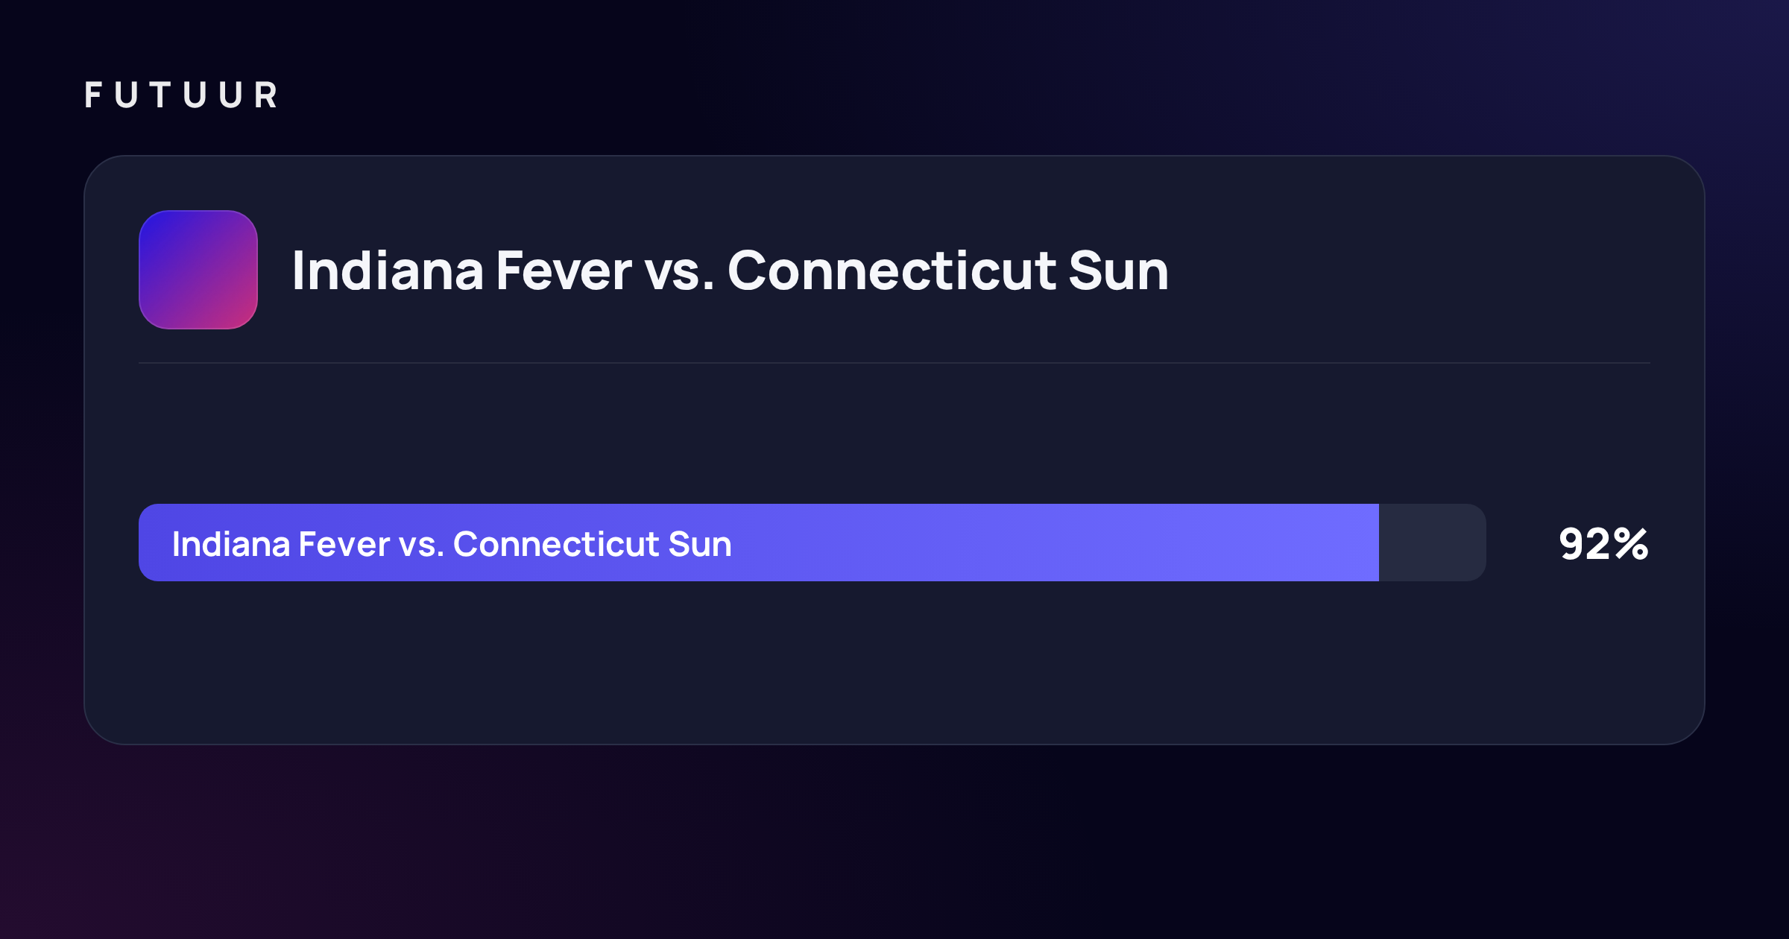Click the dark unfilled portion of the bar

click(x=1432, y=543)
